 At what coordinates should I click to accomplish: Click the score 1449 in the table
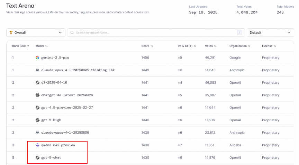point(145,70)
